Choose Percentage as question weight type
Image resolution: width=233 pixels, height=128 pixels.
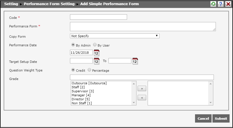[89, 70]
